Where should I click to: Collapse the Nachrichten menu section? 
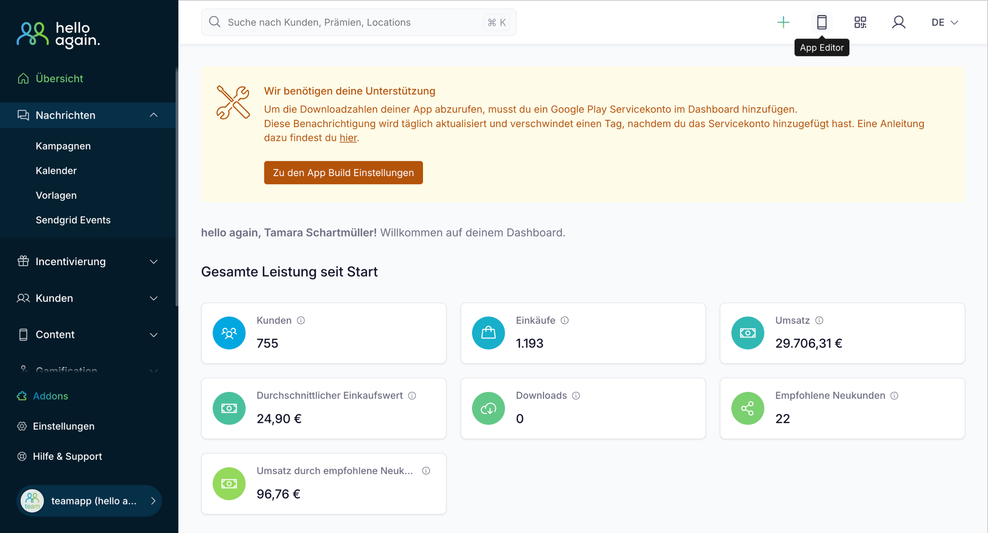tap(154, 115)
